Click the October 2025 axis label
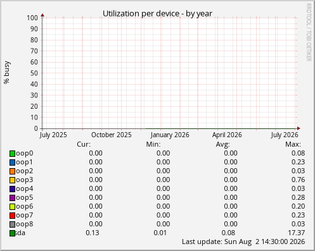 coord(112,135)
